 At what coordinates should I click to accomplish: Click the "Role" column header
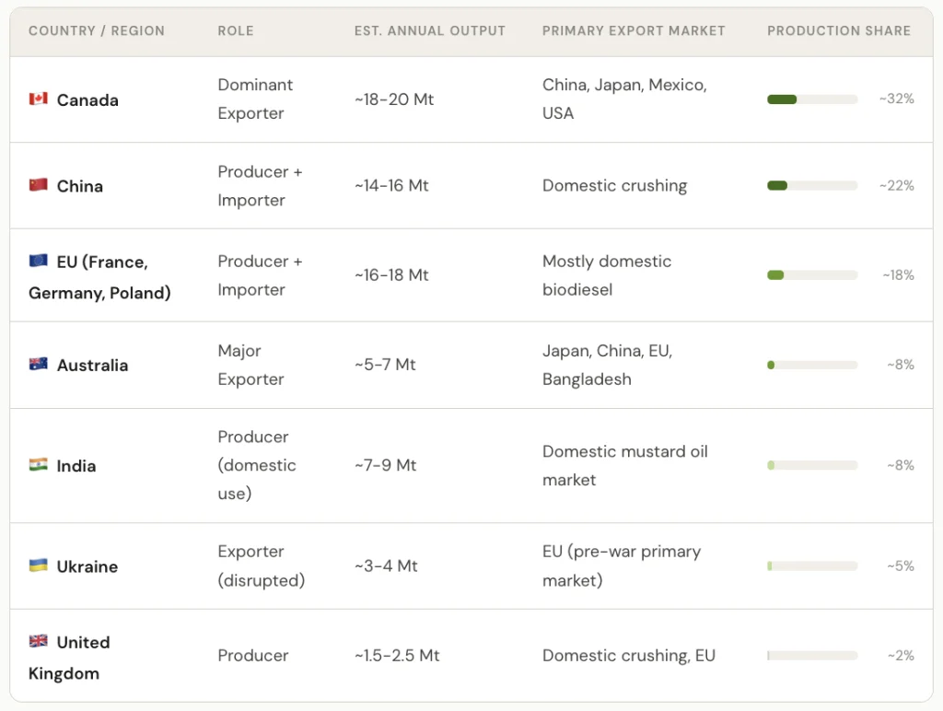[x=236, y=30]
